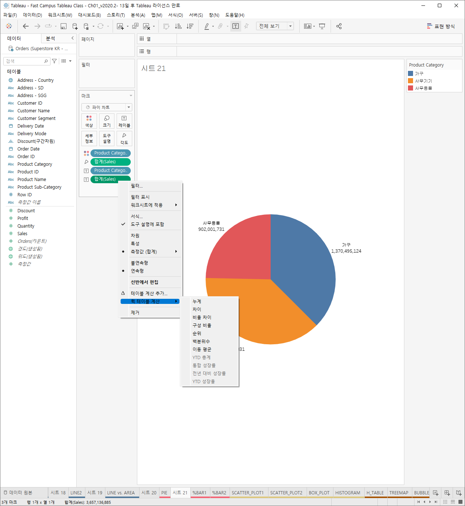465x506 pixels.
Task: Click the Size (크기) marks card button
Action: coord(106,121)
